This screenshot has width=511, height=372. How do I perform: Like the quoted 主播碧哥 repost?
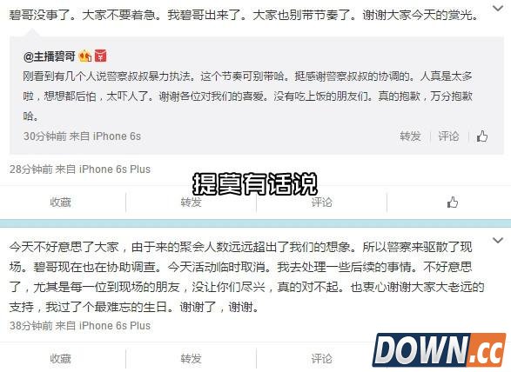tap(482, 136)
